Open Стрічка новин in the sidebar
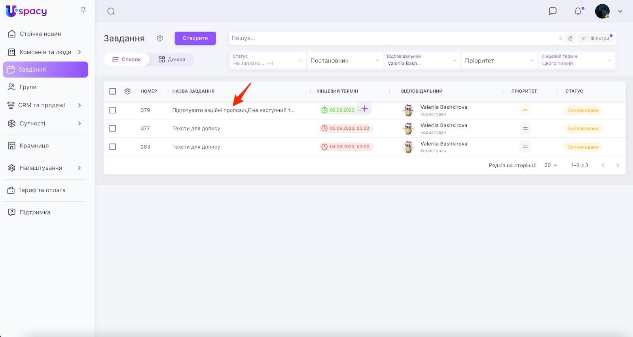 click(40, 34)
